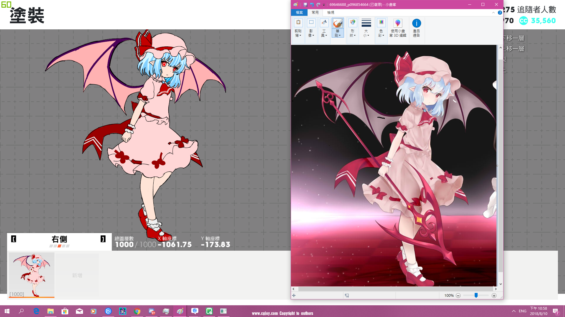Click the line thickness icon in Paint
The image size is (565, 317).
(366, 23)
